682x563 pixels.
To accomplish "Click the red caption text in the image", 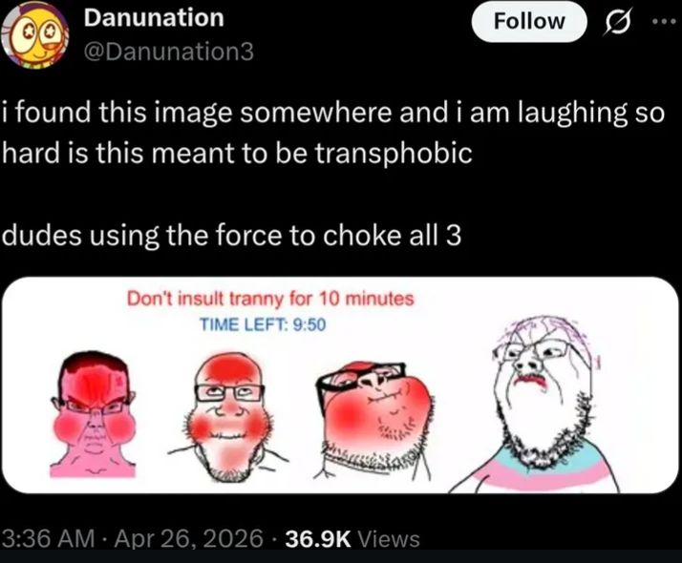I will pos(270,299).
